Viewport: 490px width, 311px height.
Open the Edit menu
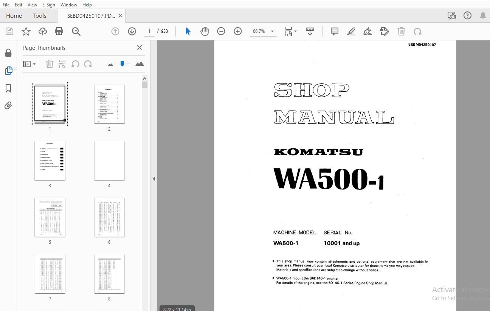(19, 5)
